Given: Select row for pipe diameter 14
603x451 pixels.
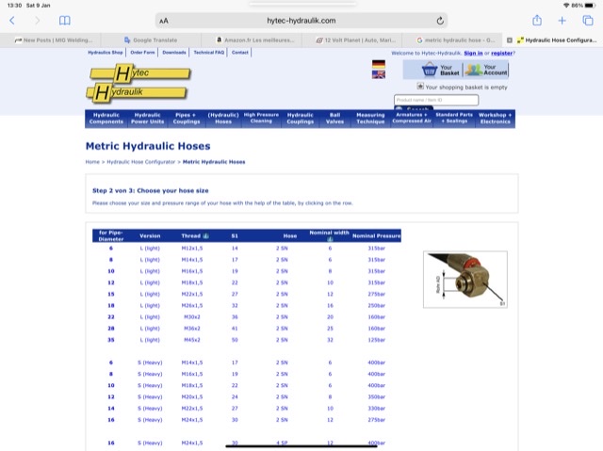Looking at the screenshot, I should 247,409.
